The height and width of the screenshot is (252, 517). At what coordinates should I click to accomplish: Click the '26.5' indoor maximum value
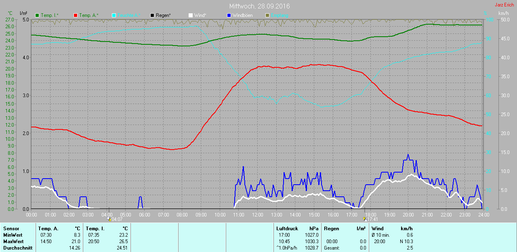click(x=123, y=242)
